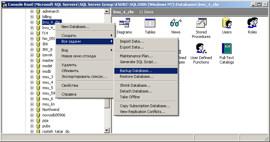The height and width of the screenshot is (142, 270).
Task: Click the msdb database cylinder icon
Action: click(x=38, y=71)
